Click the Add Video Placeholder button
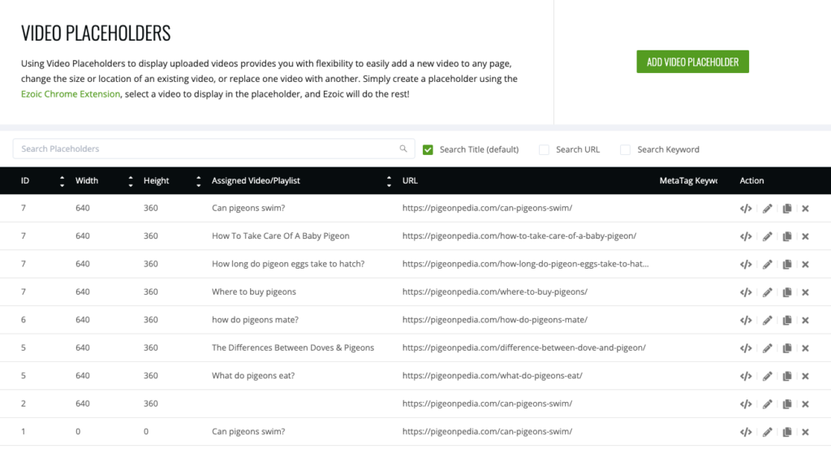Screen dimensions: 831x449 [693, 62]
